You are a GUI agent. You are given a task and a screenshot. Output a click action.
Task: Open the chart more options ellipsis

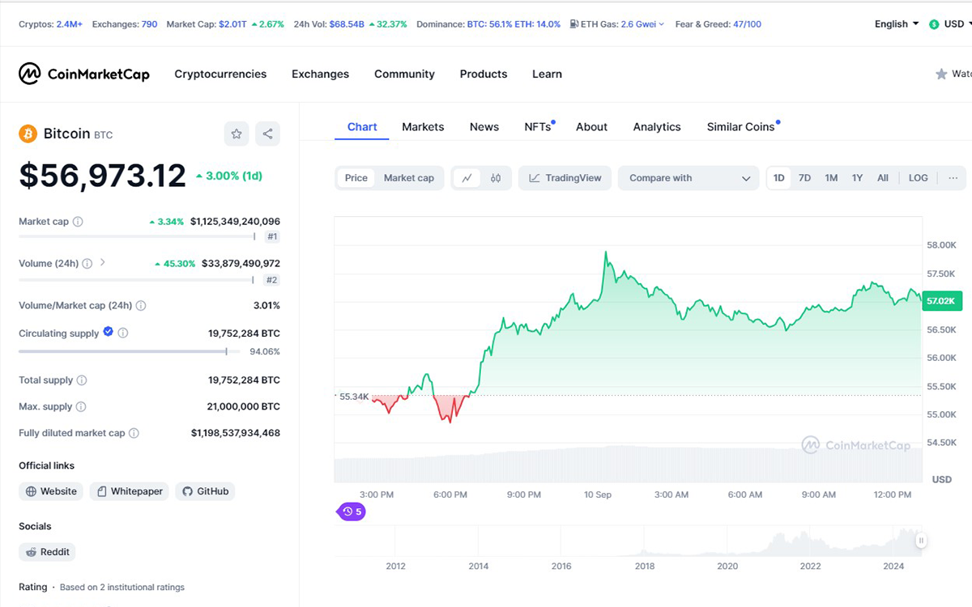coord(953,178)
